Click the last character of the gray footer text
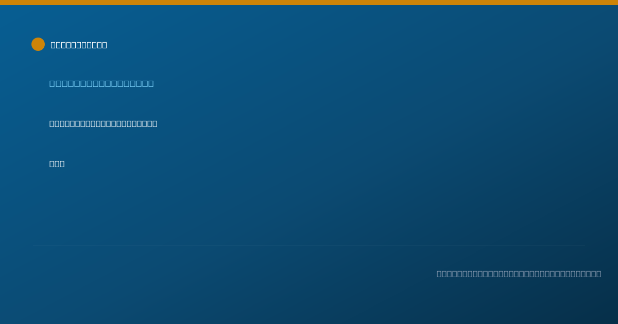This screenshot has height=324, width=618. pos(598,274)
